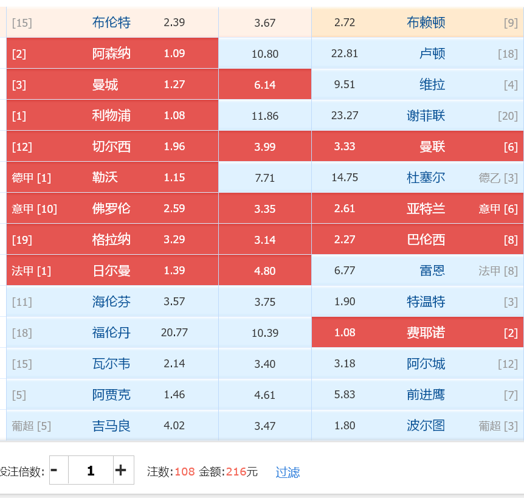Select 波尔图 away win odds 1.80

(x=418, y=426)
